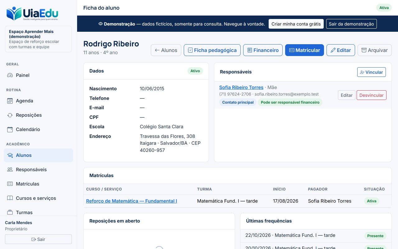Click Criar minha conta grátis
The image size is (398, 249).
point(296,24)
